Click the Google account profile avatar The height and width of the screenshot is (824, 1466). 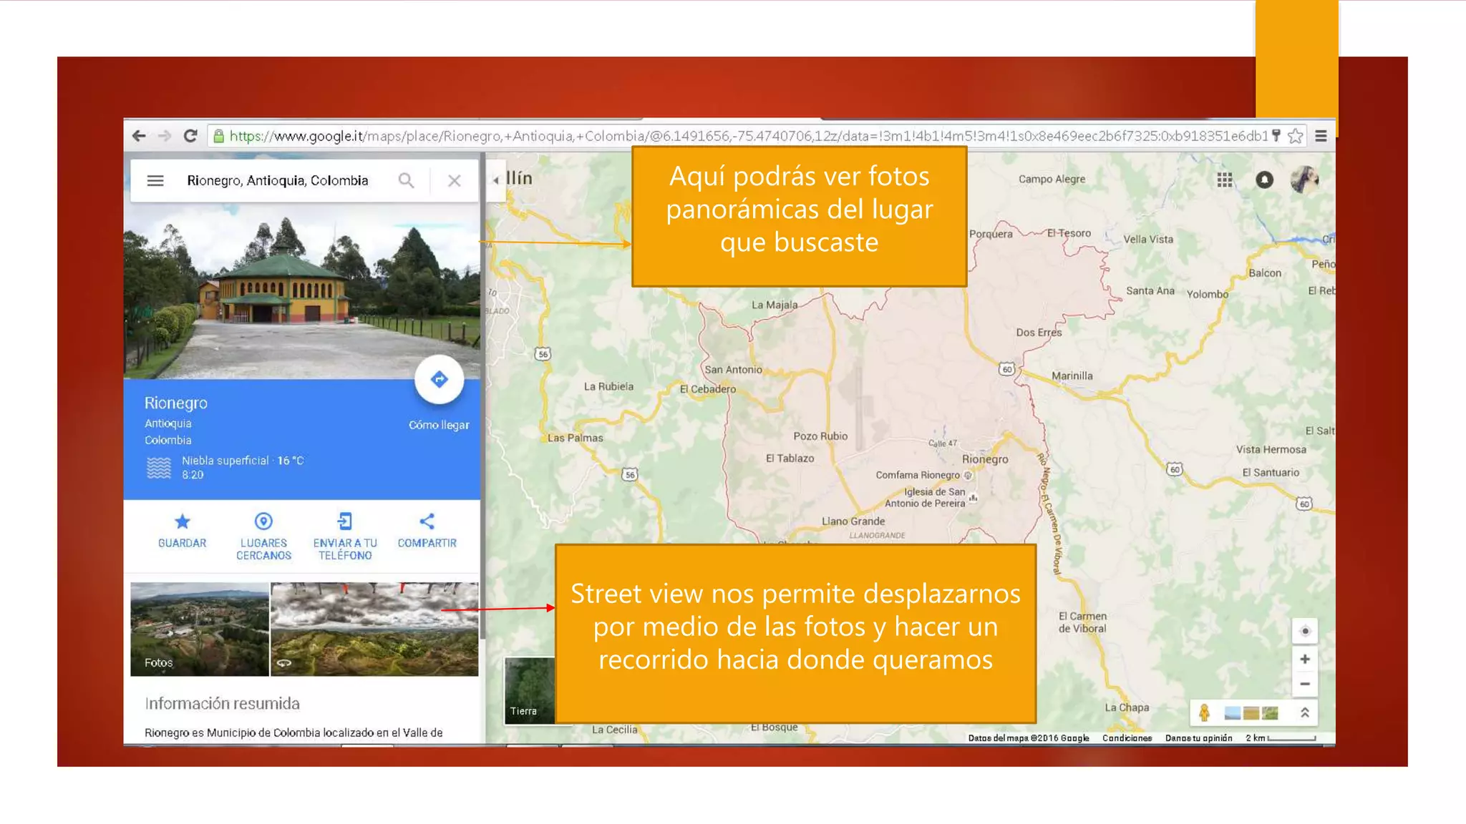pyautogui.click(x=1304, y=180)
